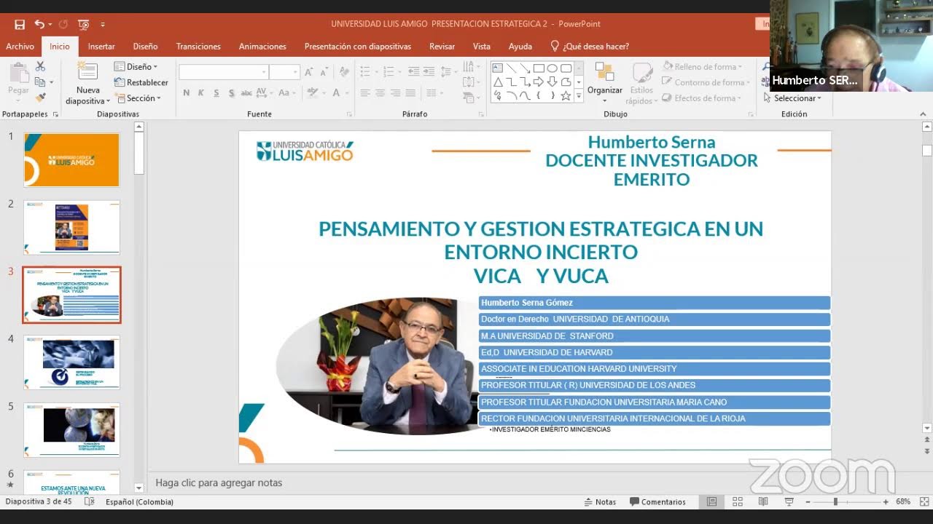Toggle bold formatting (N)
The width and height of the screenshot is (933, 524).
(x=187, y=92)
